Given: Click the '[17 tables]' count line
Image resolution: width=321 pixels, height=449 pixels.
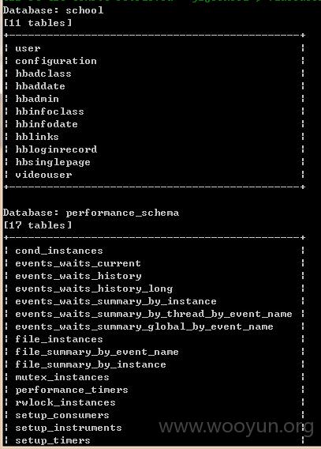Looking at the screenshot, I should (37, 225).
